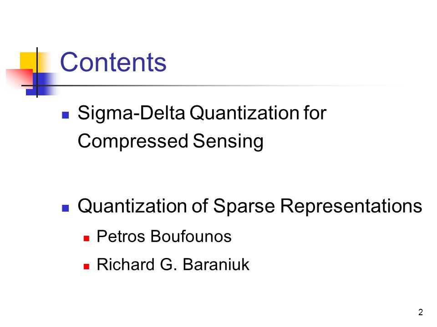This screenshot has height=327, width=437.
Task: Click the blue square in title decoration
Action: click(x=42, y=84)
